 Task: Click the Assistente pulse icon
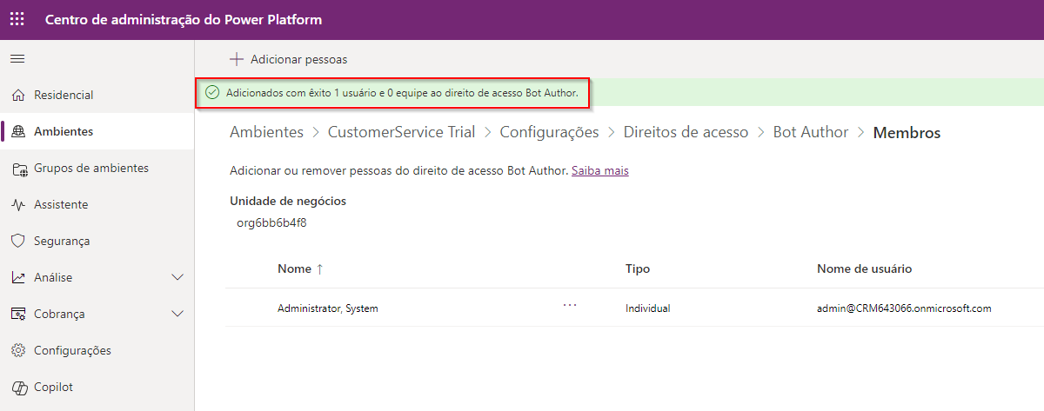point(18,205)
